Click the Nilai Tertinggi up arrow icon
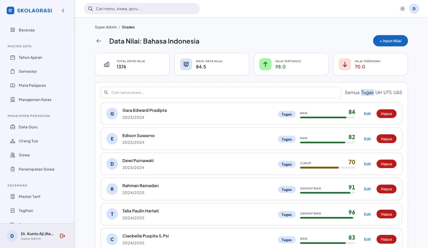 point(265,64)
